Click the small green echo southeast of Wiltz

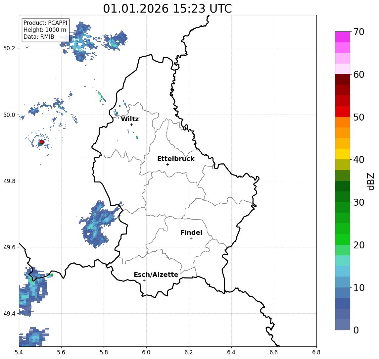pyautogui.click(x=137, y=137)
